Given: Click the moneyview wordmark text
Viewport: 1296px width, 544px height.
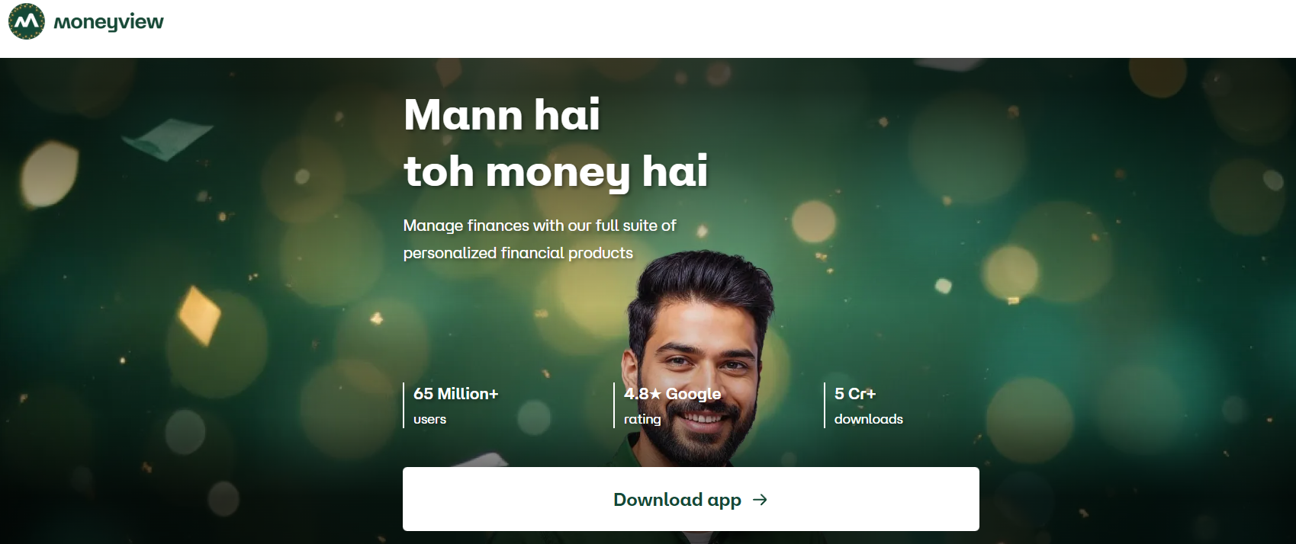Looking at the screenshot, I should 108,22.
